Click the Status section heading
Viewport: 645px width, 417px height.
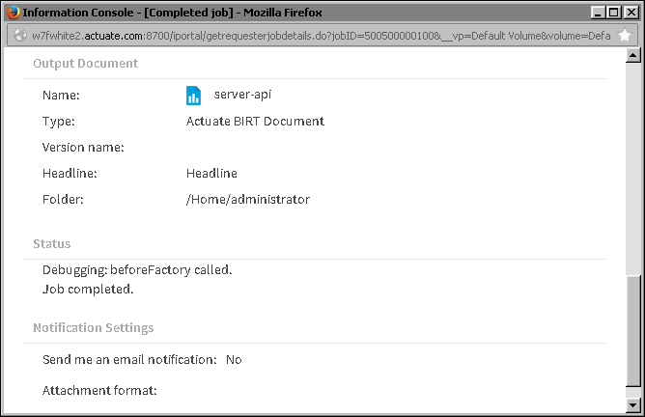point(51,244)
